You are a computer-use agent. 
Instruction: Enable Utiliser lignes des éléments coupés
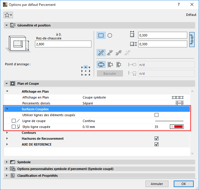pyautogui.click(x=156, y=115)
